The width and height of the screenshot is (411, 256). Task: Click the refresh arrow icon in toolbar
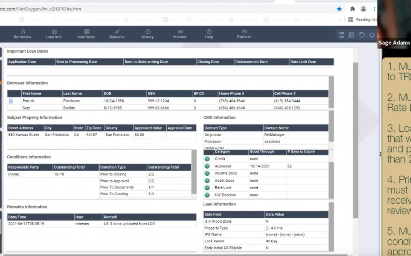[362, 35]
